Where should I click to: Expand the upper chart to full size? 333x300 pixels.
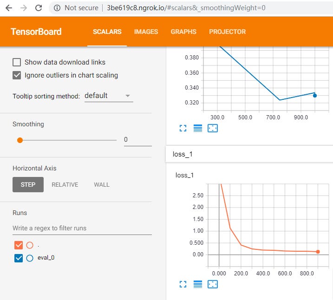point(183,128)
